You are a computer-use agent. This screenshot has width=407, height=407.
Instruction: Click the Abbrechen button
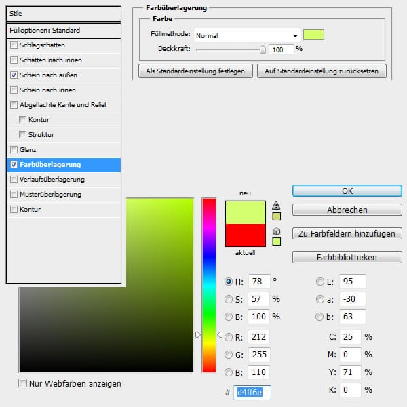click(347, 210)
